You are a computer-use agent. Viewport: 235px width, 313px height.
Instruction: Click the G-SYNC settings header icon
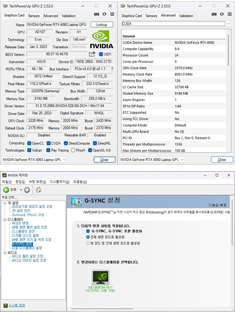point(76,202)
